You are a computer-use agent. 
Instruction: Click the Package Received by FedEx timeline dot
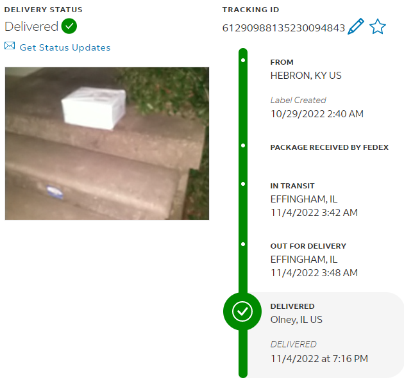[243, 145]
